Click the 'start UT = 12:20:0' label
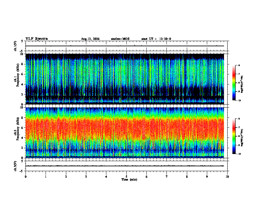This screenshot has height=198, width=256. click(156, 39)
